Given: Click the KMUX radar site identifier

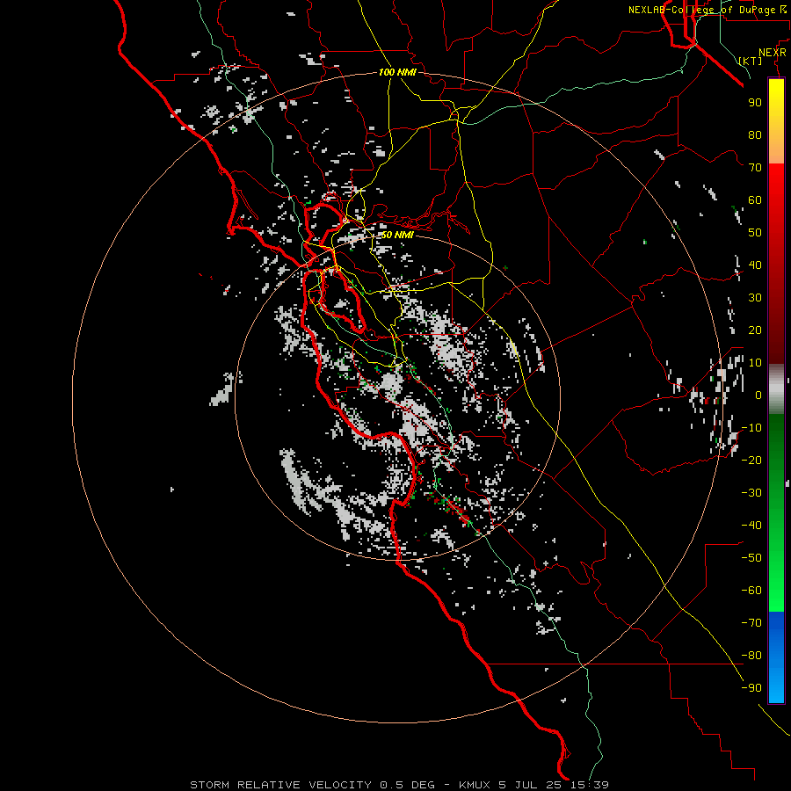Looking at the screenshot, I should pos(475,785).
